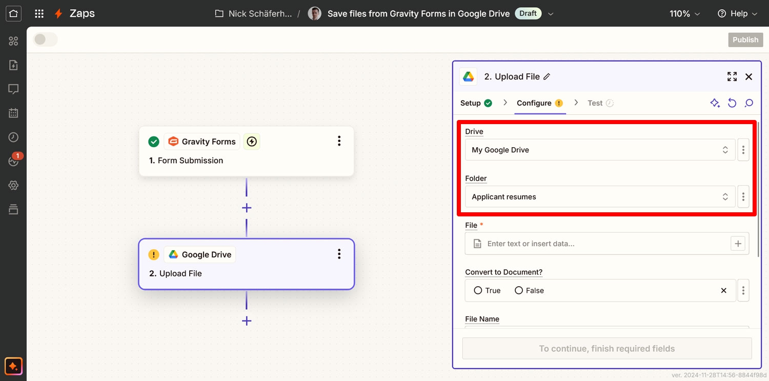Image resolution: width=769 pixels, height=381 pixels.
Task: Expand the step panel to fullscreen
Action: click(x=732, y=76)
